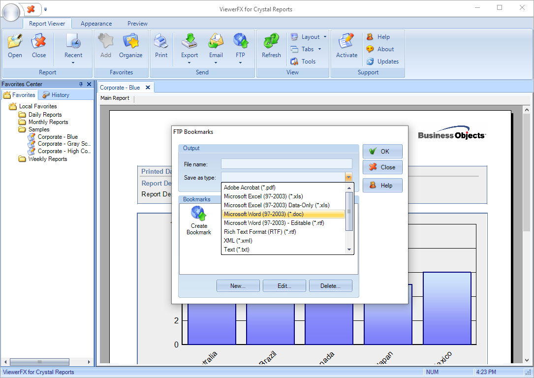Close the Corporate - Blue document tab
534x378 pixels.
[148, 88]
